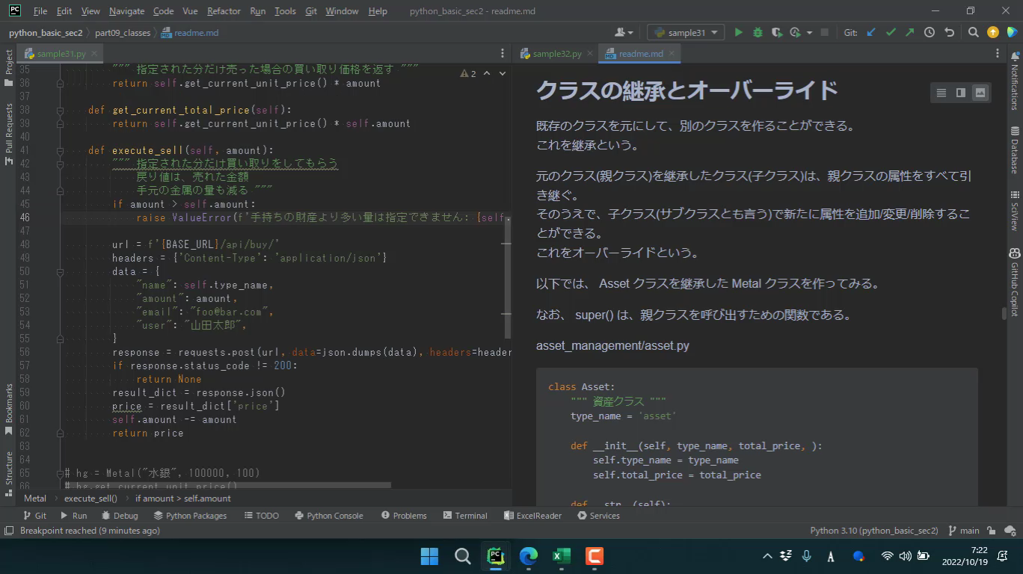Open the Git history clock icon

pos(930,32)
